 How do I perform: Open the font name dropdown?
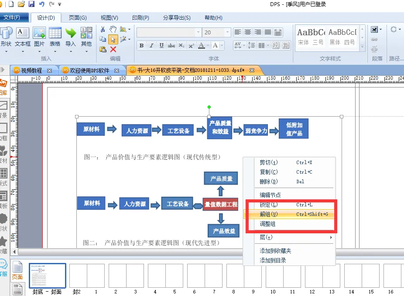click(x=198, y=33)
